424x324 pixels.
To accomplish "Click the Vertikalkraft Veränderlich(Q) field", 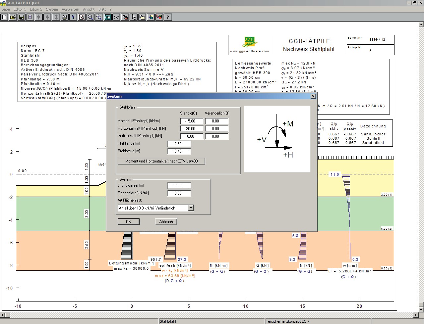I will [x=217, y=136].
